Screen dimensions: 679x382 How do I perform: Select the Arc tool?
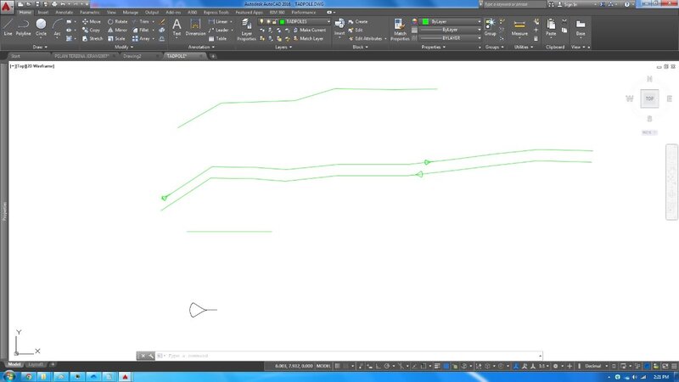tap(57, 27)
